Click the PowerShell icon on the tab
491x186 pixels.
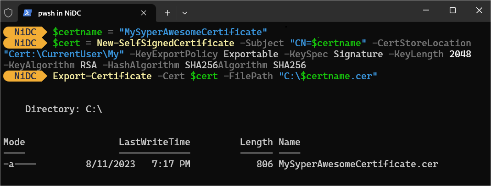coord(28,13)
